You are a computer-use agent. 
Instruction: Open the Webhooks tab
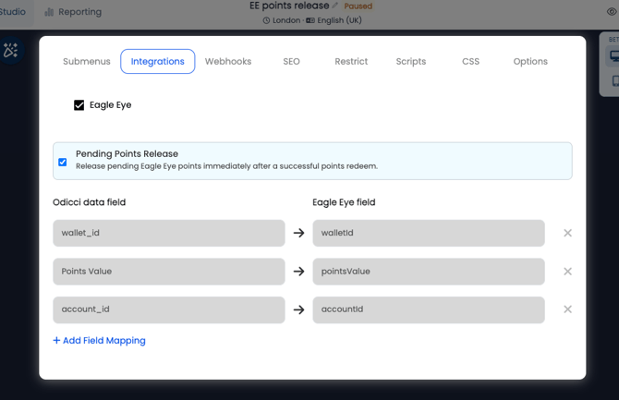point(228,62)
